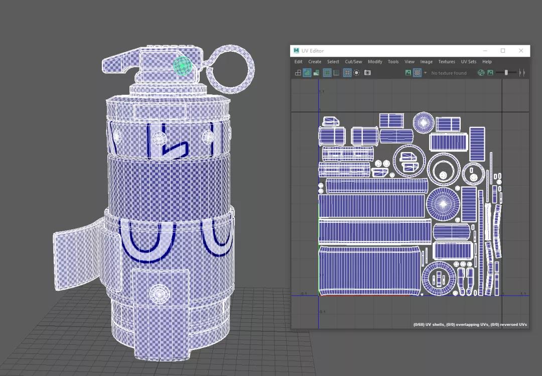
Task: Open the UV Sets menu
Action: [469, 62]
